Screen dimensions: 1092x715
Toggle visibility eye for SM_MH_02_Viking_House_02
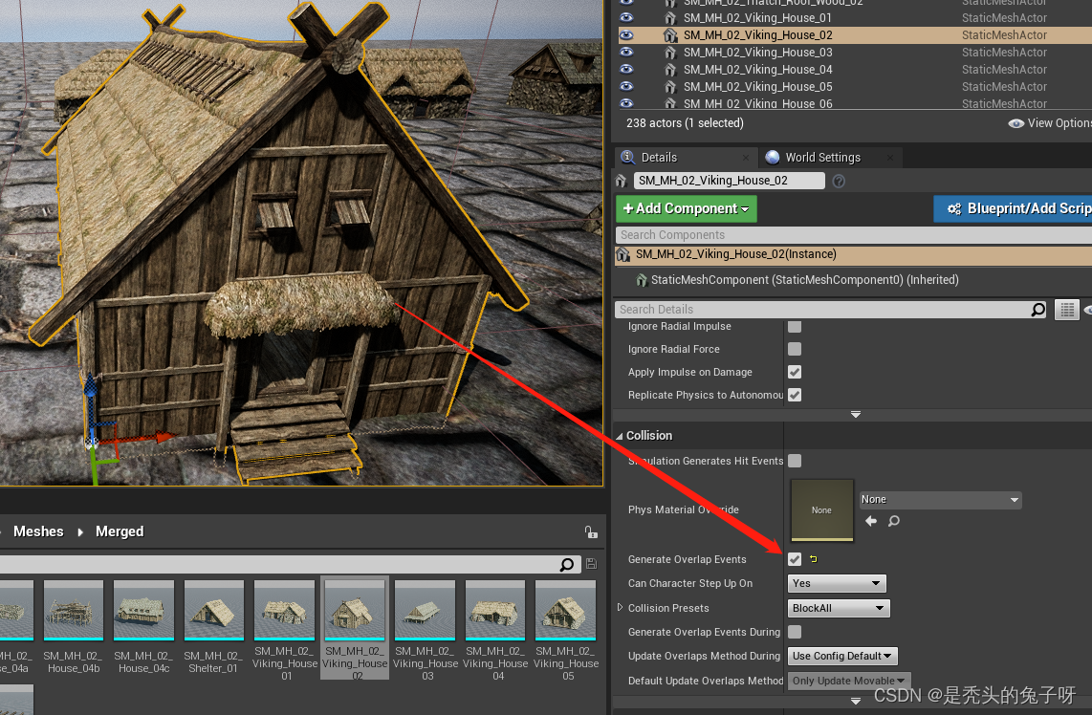tap(626, 34)
